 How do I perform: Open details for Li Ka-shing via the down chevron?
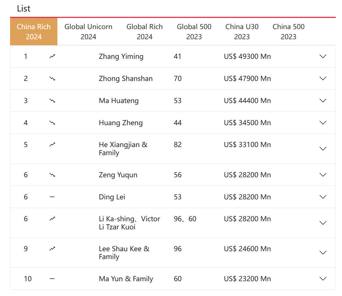323,223
